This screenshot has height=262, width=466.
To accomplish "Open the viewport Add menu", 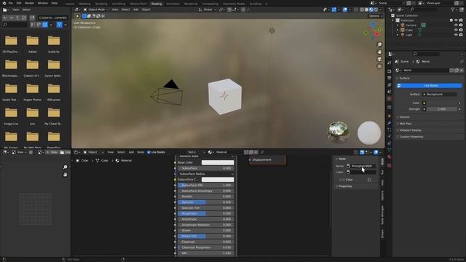I will click(x=135, y=9).
